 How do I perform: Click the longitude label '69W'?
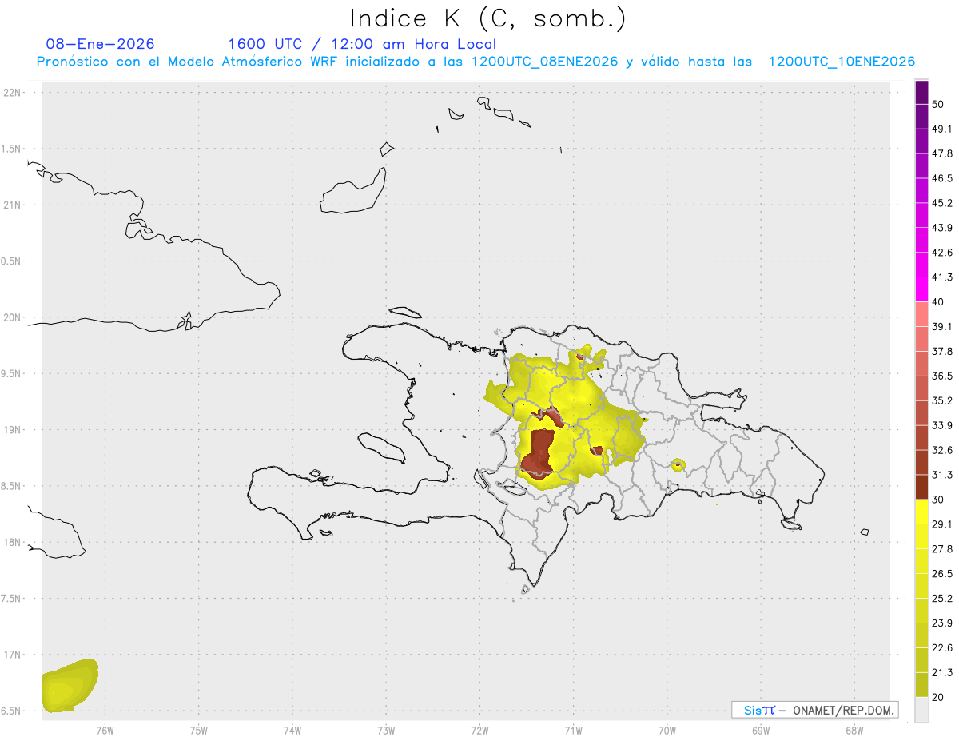click(x=761, y=729)
